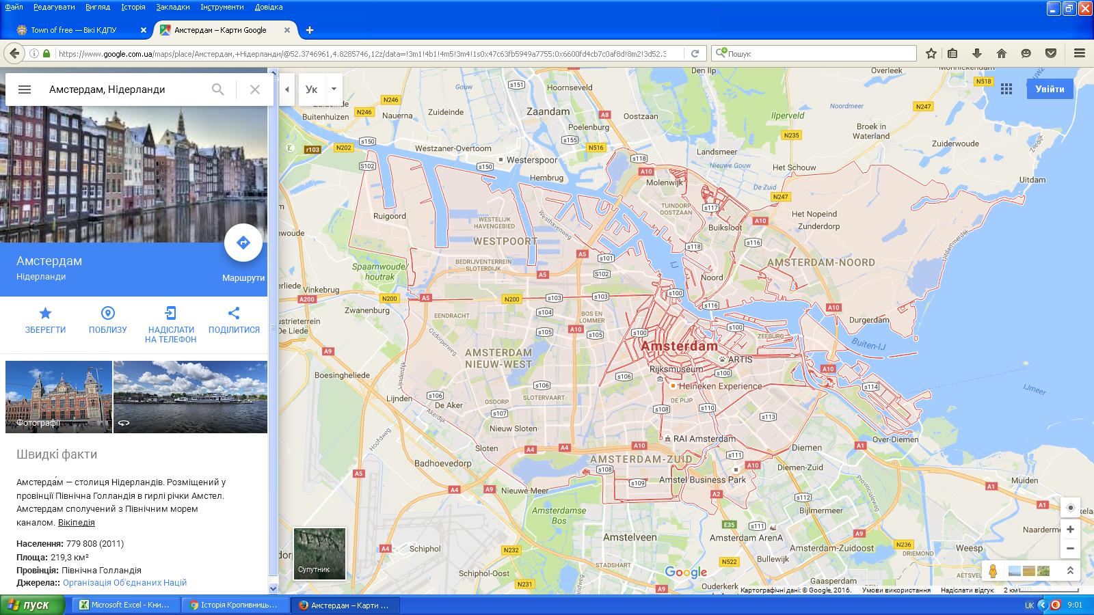
Task: Click the Надіслати відгук link
Action: click(x=967, y=590)
